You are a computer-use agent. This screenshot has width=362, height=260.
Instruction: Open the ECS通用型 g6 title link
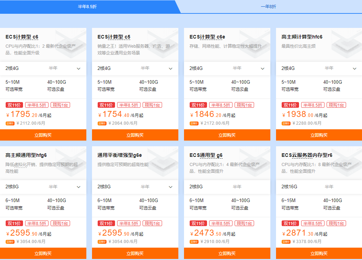(x=206, y=155)
